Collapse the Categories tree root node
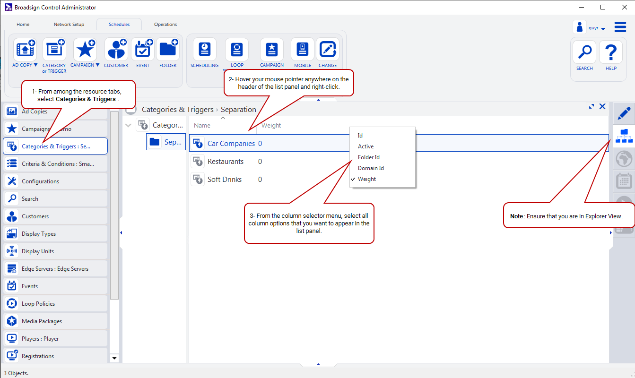 click(128, 125)
